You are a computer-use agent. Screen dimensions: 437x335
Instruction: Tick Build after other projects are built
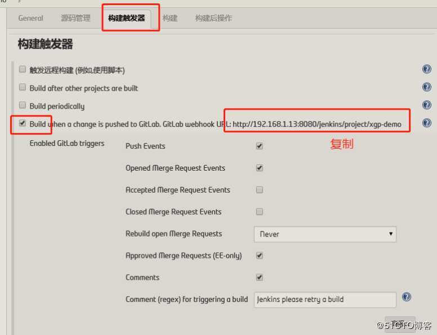point(23,87)
